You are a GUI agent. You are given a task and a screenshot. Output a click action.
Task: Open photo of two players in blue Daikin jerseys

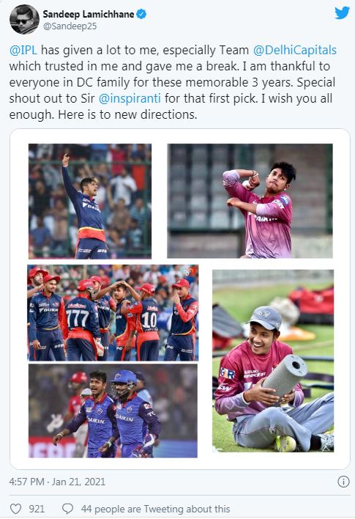point(113,411)
